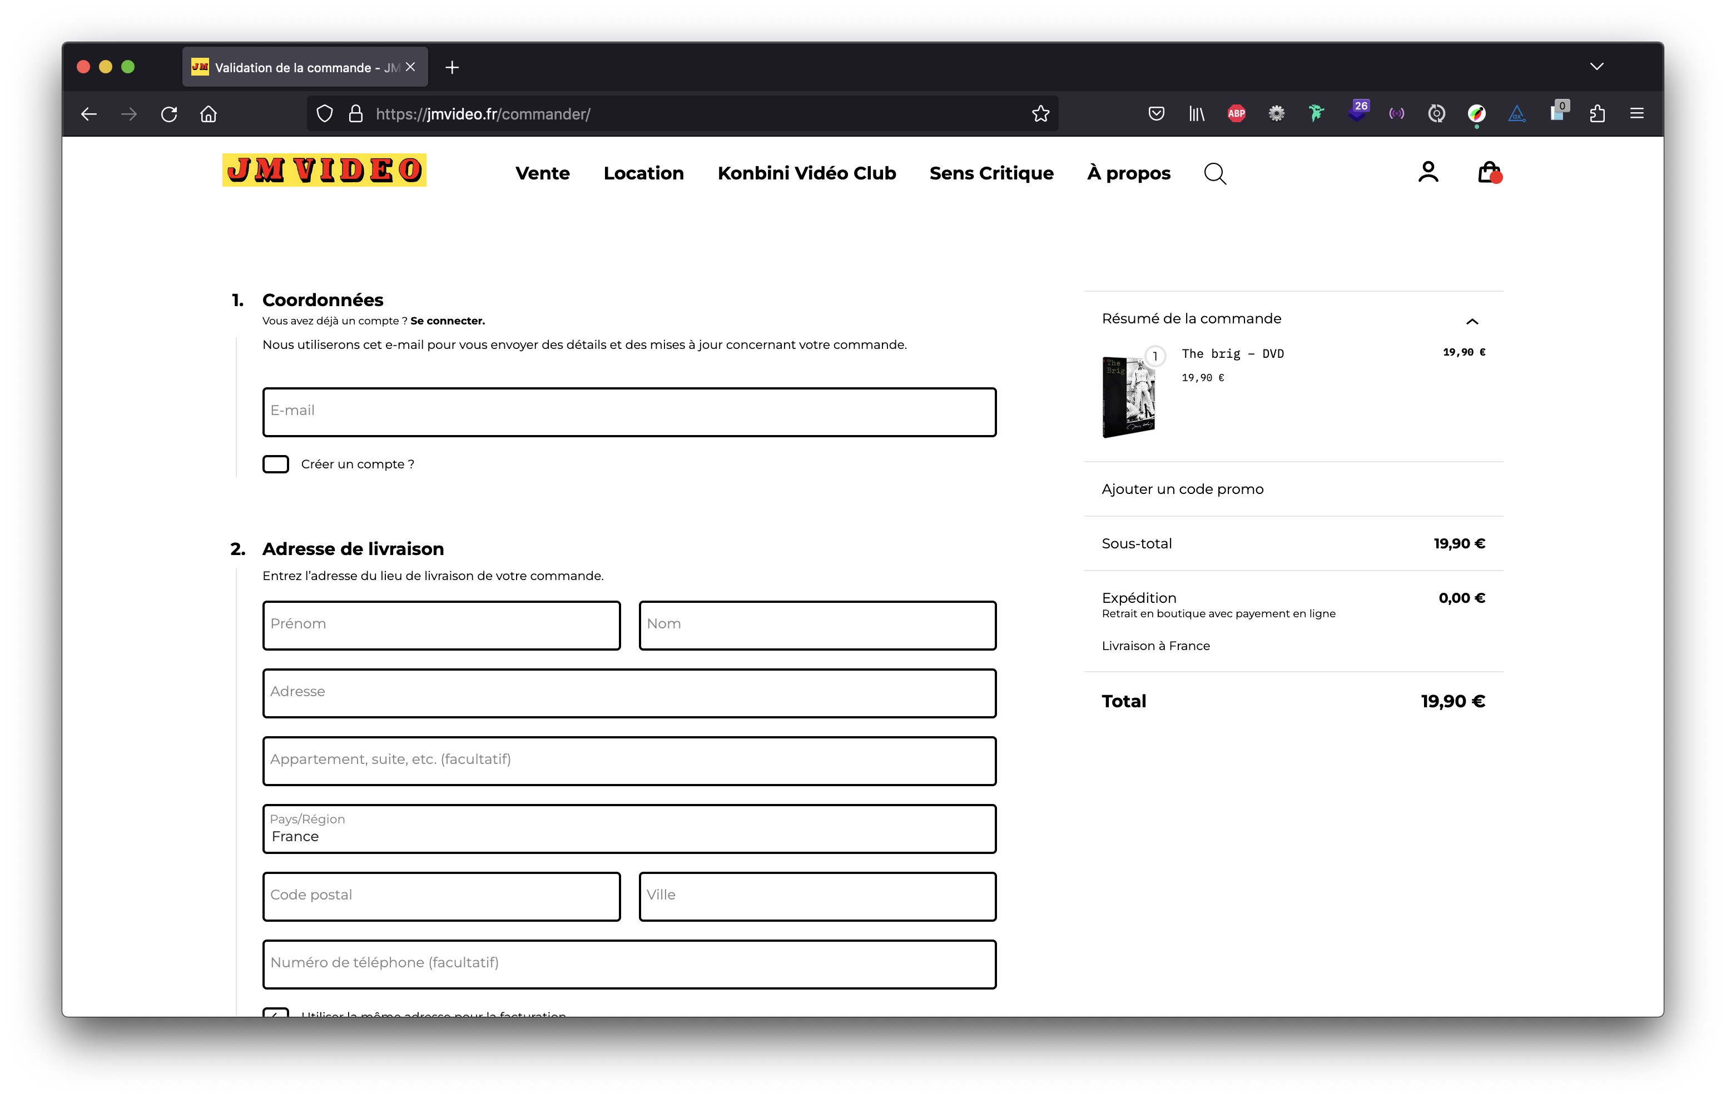The height and width of the screenshot is (1099, 1726).
Task: Close the Validation de la commande tab
Action: pos(411,67)
